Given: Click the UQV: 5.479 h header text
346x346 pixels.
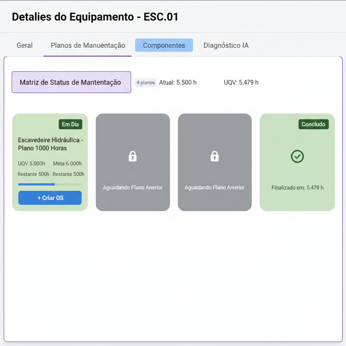Looking at the screenshot, I should point(241,82).
